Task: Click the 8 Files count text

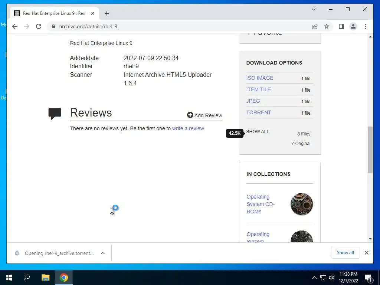Action: pos(304,134)
